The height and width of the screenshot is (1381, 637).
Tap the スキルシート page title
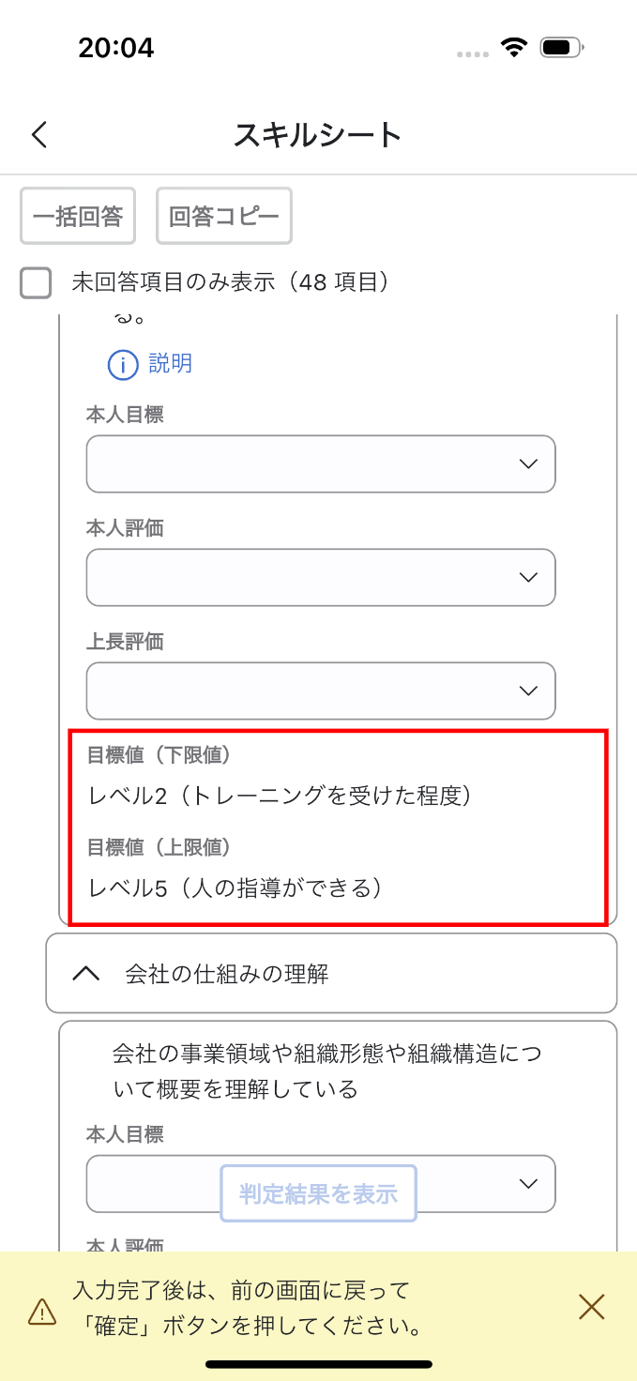pos(318,135)
